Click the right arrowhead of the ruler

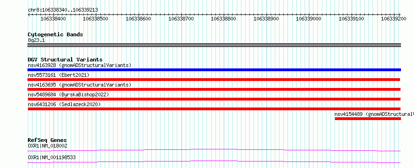coord(400,14)
